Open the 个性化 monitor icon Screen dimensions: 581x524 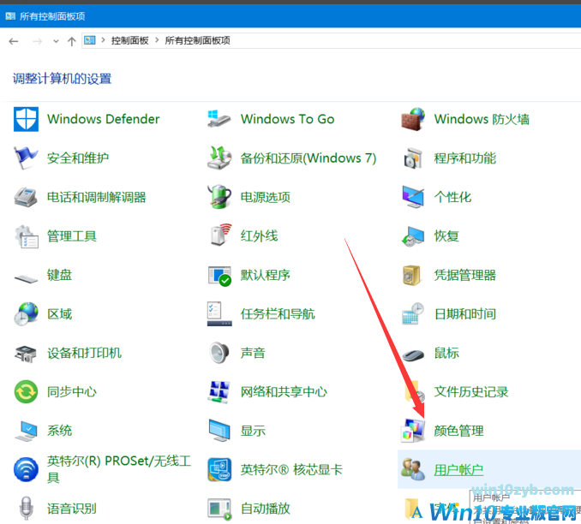(x=413, y=197)
